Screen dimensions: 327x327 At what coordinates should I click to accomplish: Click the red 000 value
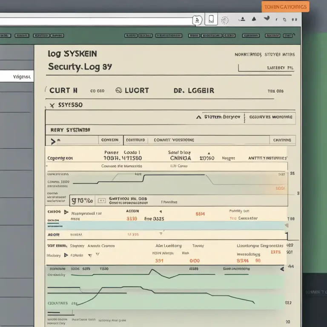(195, 261)
